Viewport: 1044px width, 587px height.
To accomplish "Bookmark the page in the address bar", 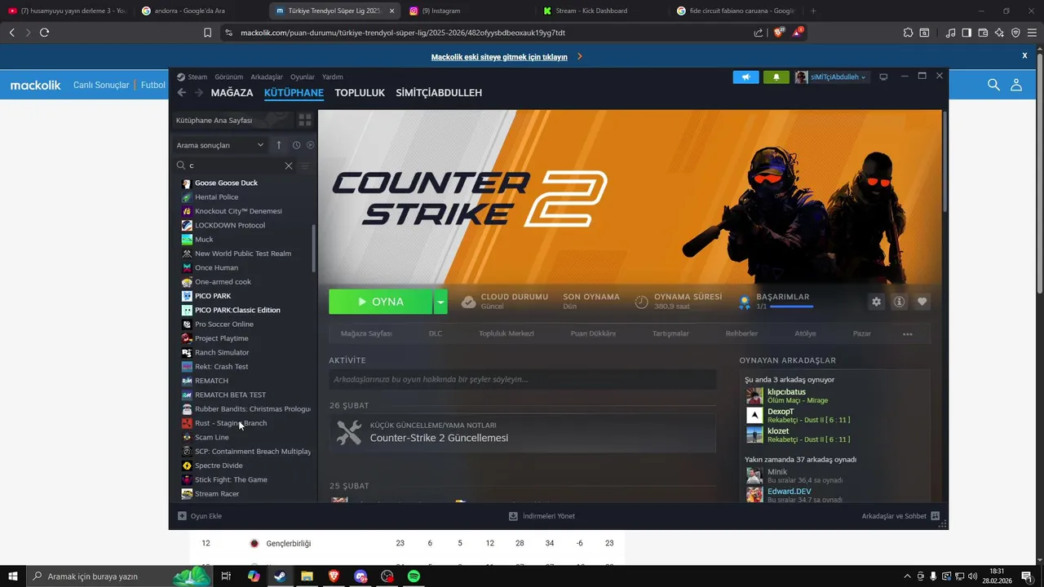I will point(207,33).
